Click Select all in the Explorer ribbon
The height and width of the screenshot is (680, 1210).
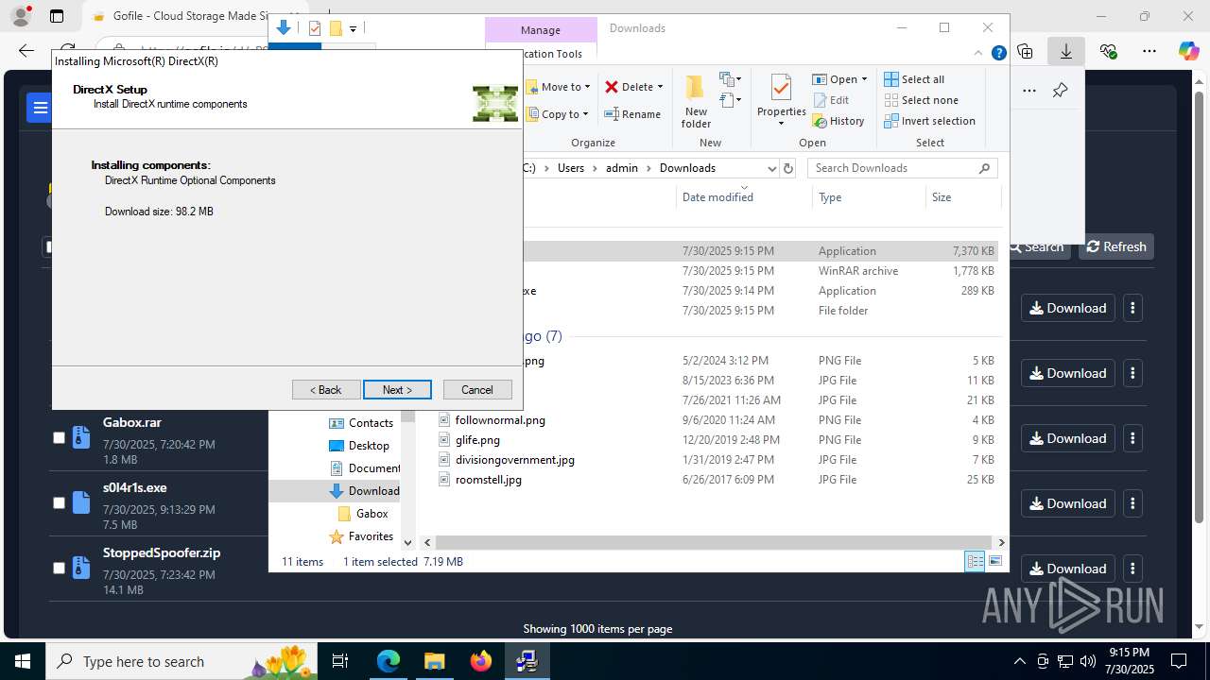click(914, 79)
